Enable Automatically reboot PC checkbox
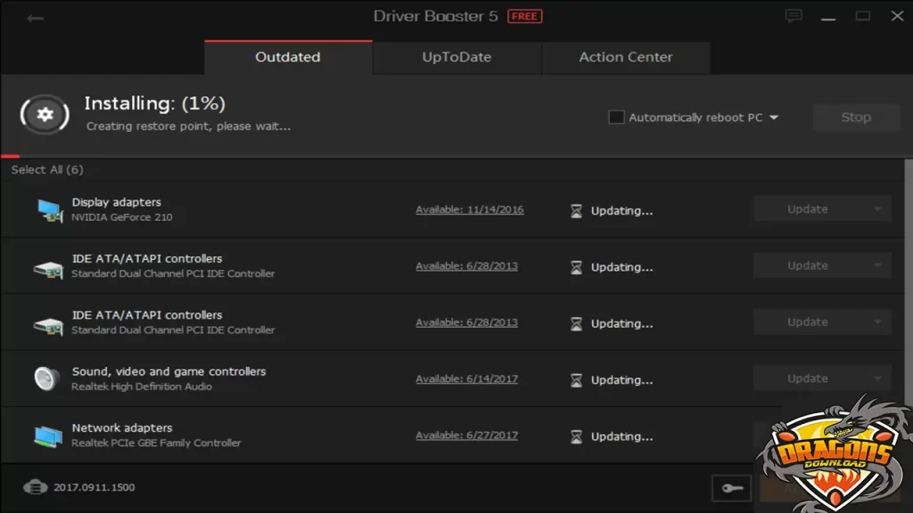 click(616, 118)
